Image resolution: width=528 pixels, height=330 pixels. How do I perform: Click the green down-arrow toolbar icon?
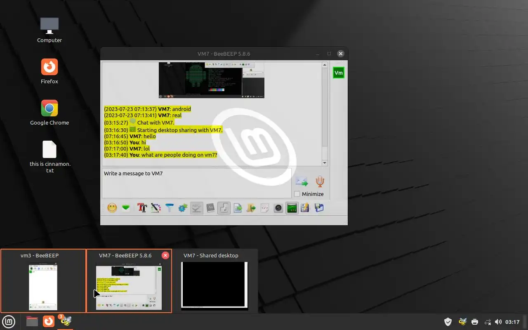click(x=126, y=208)
